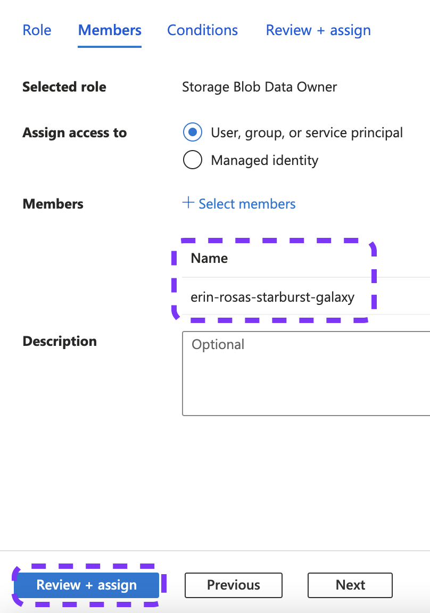430x613 pixels.
Task: Switch to the Role tab
Action: (x=36, y=30)
